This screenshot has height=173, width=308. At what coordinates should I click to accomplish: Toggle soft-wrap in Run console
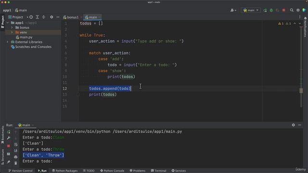[16, 145]
